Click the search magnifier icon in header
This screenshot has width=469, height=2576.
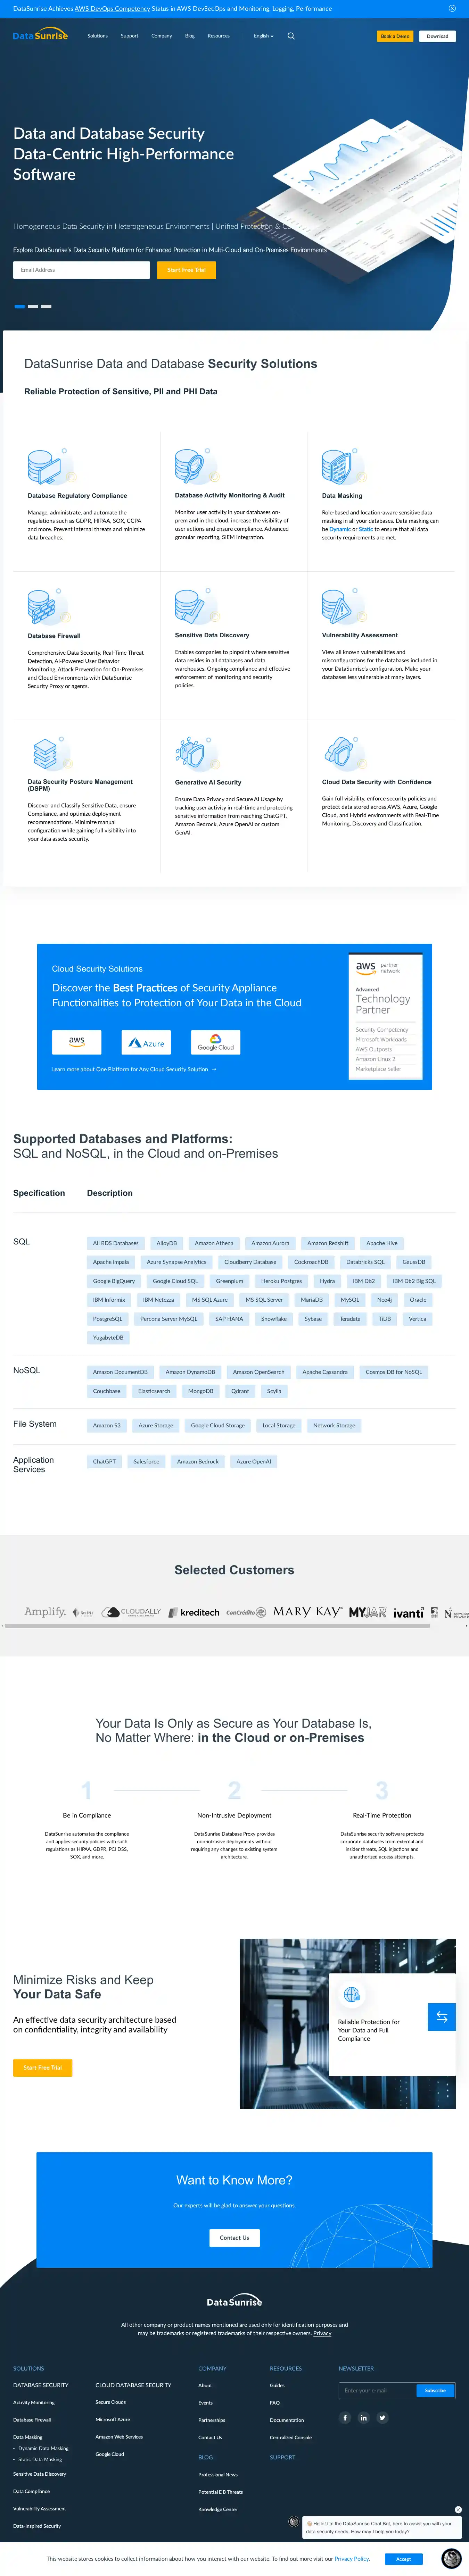pyautogui.click(x=291, y=36)
